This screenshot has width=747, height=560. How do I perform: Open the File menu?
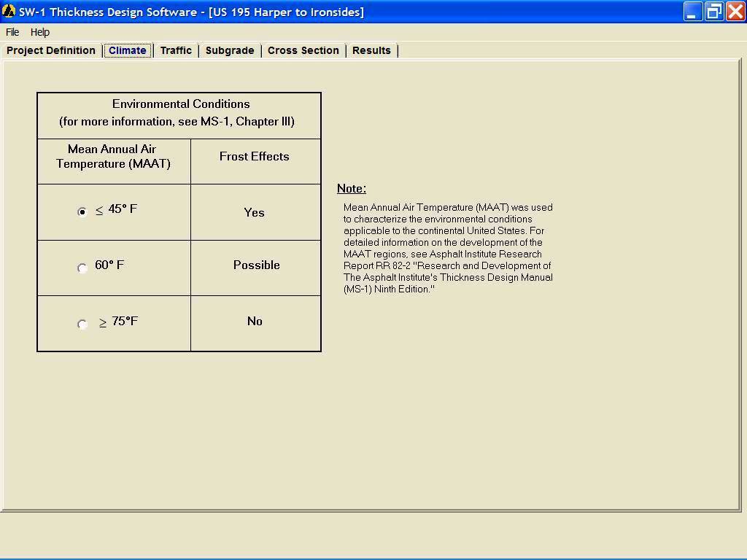click(12, 32)
